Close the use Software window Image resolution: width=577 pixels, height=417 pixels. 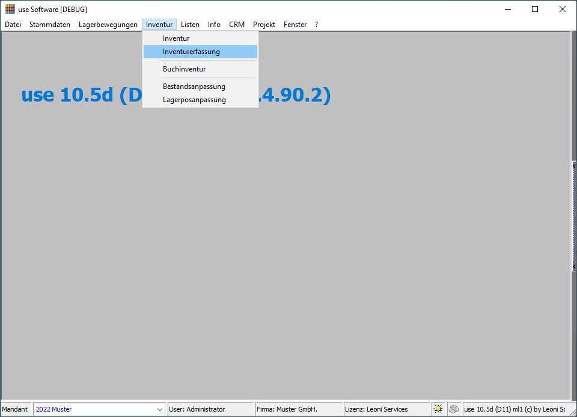tap(563, 9)
